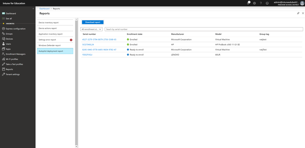Open the settings gear icon
The height and width of the screenshot is (148, 305).
[x=254, y=3]
